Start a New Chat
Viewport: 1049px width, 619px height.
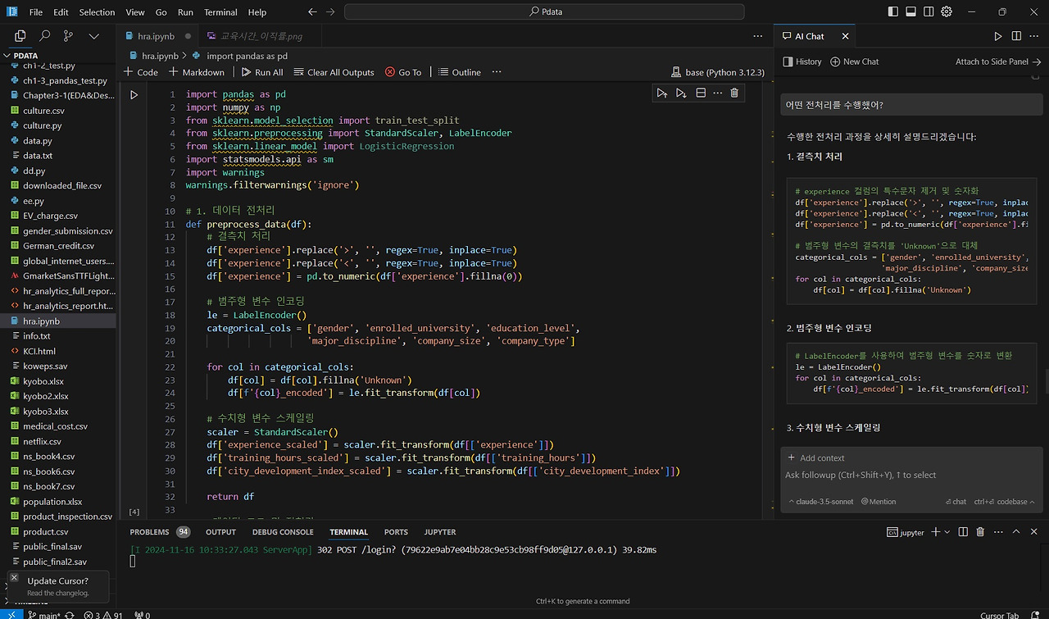[854, 61]
